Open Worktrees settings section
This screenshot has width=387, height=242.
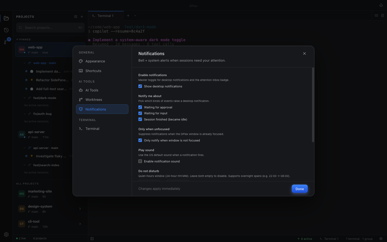pyautogui.click(x=102, y=100)
